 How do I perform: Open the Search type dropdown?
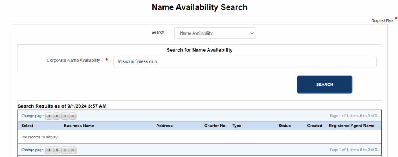[x=215, y=33]
